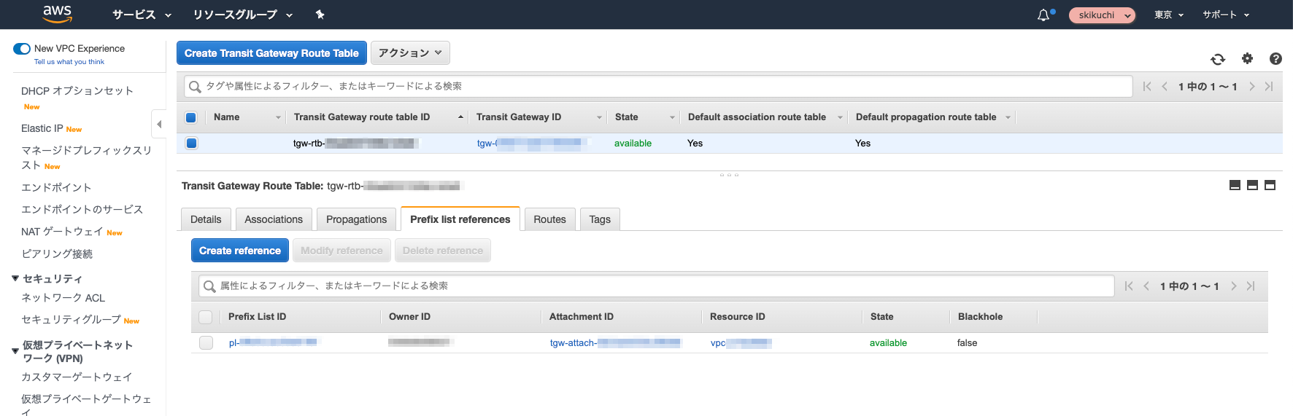Open the settings gear icon
1293x416 pixels.
click(x=1247, y=58)
